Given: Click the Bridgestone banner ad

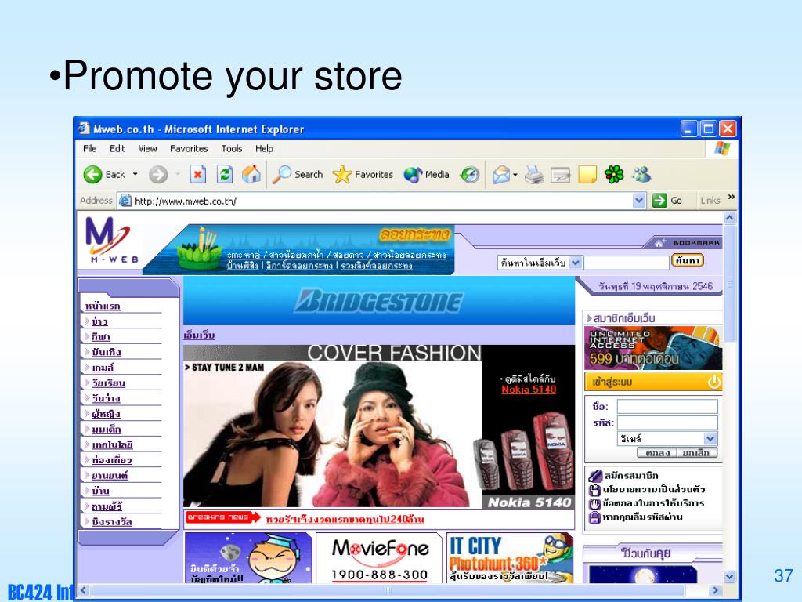Looking at the screenshot, I should click(379, 301).
